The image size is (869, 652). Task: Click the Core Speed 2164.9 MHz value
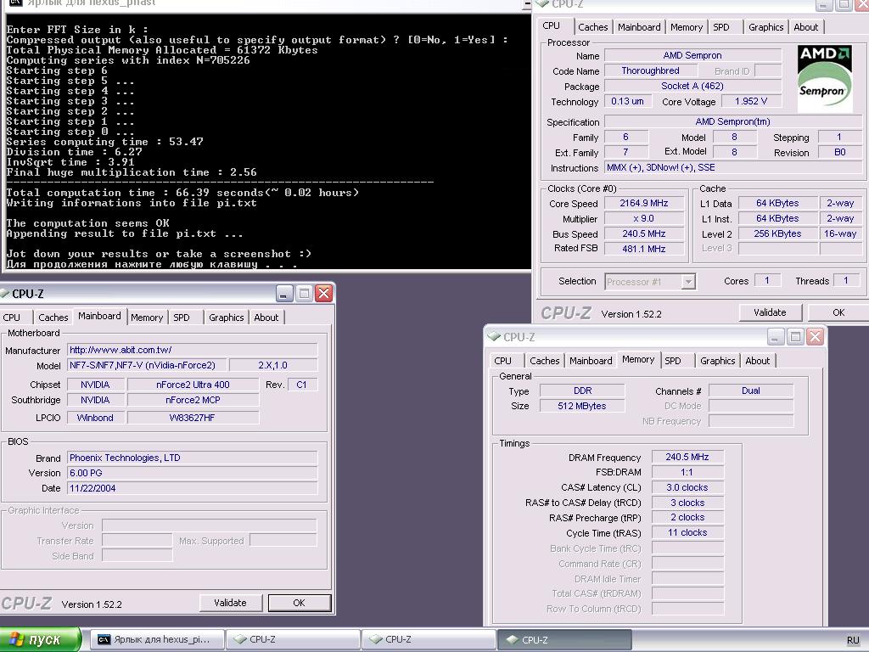(644, 204)
